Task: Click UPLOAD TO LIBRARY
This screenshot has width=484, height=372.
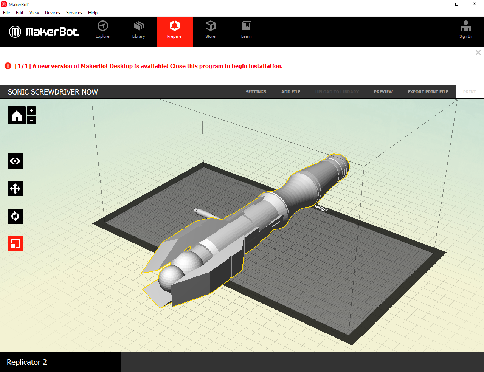Action: (337, 92)
